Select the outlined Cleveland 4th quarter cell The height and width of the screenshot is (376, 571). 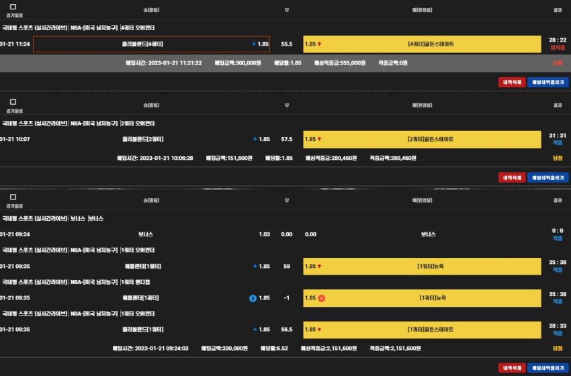coord(152,44)
